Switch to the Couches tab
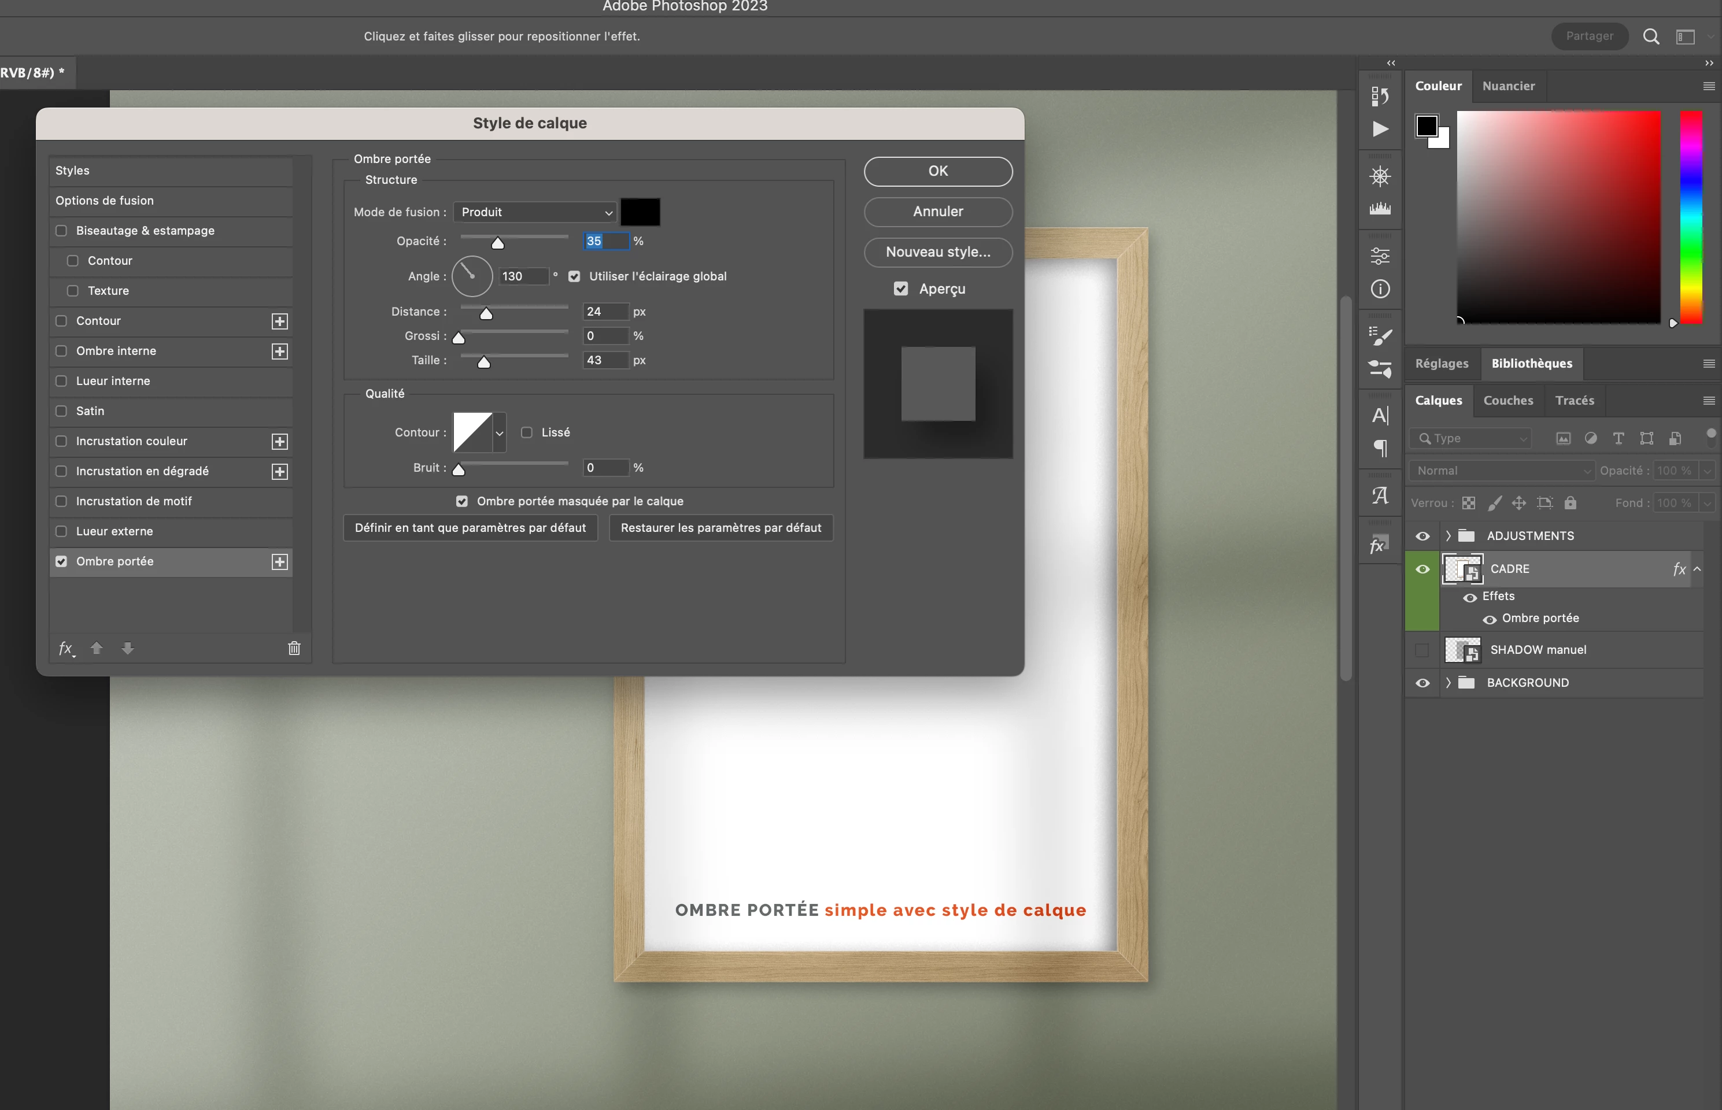Screen dimensions: 1722x1110 pyautogui.click(x=1508, y=400)
